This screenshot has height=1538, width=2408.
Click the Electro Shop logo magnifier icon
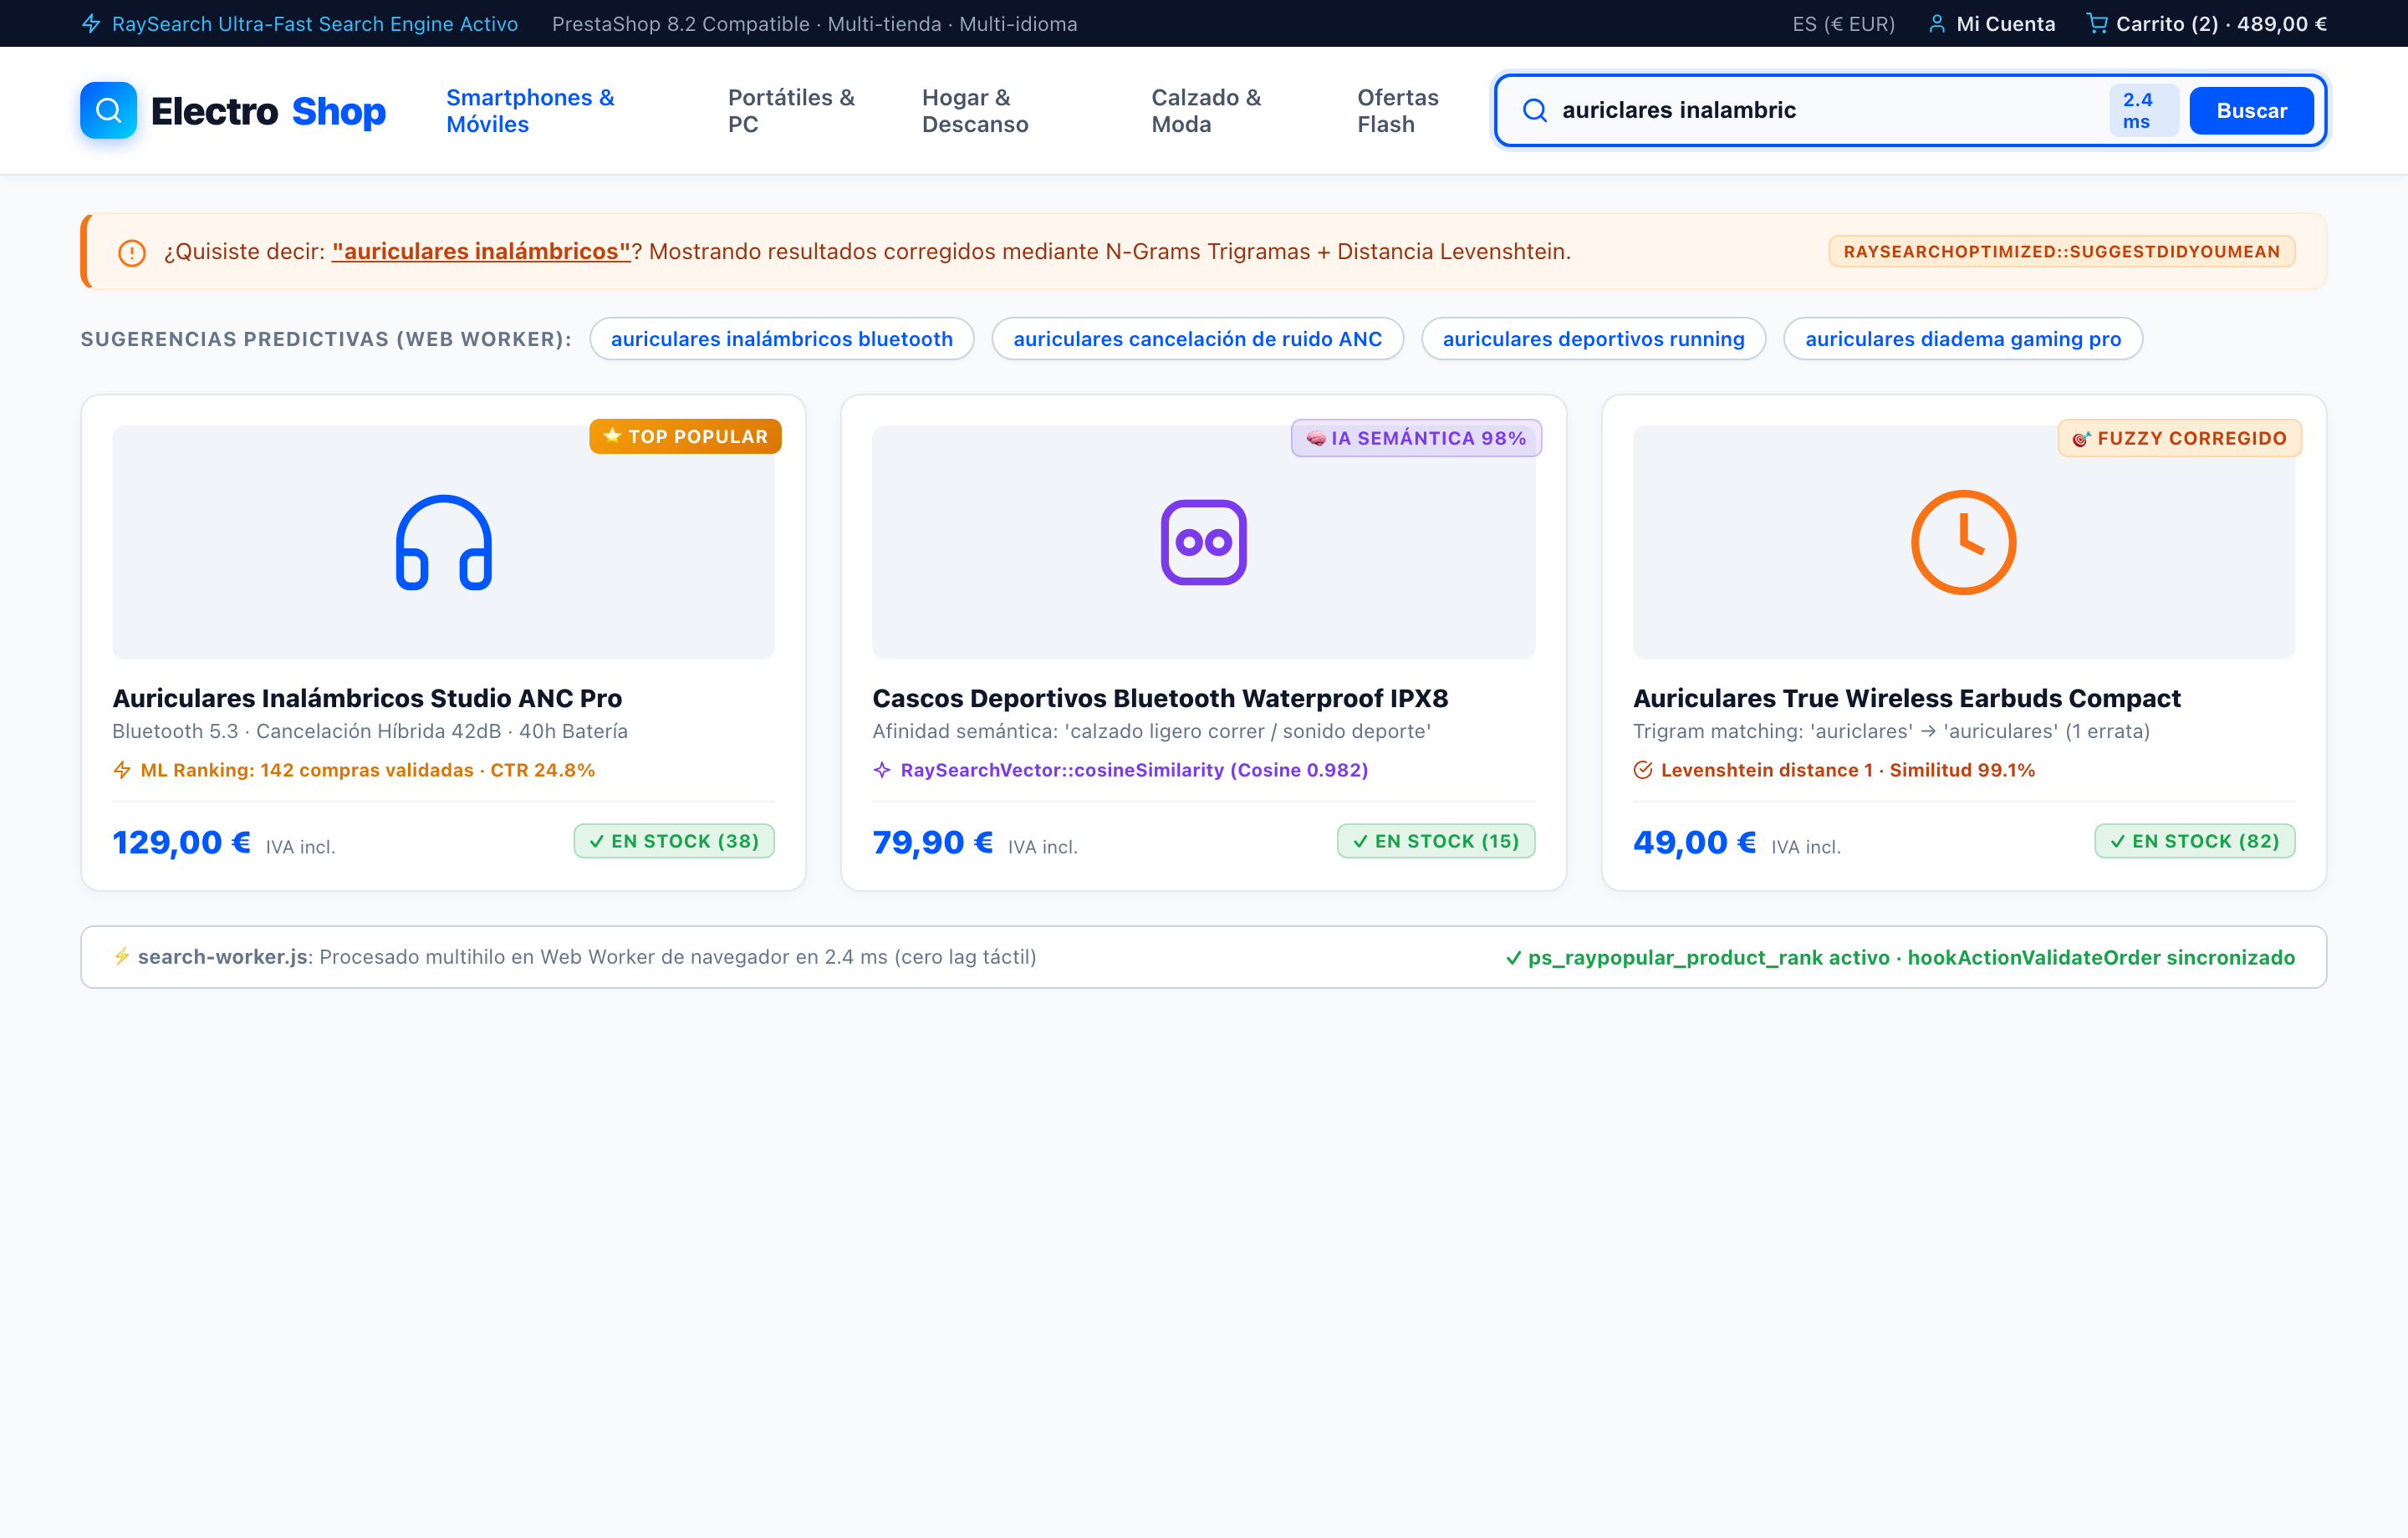click(108, 110)
